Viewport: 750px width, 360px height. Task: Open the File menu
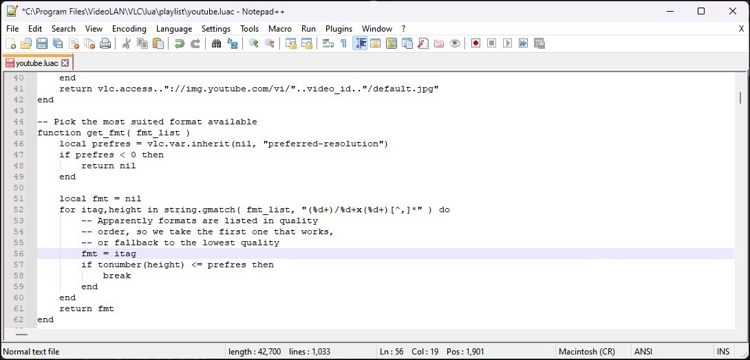pyautogui.click(x=12, y=29)
